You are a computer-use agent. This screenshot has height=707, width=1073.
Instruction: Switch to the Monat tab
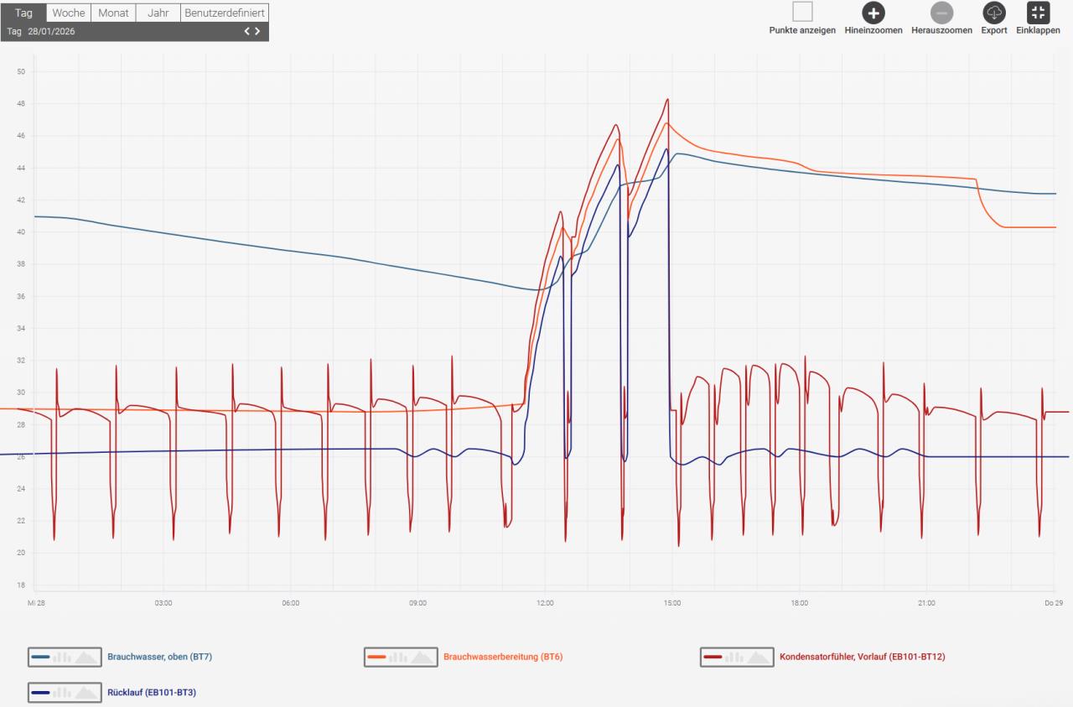pyautogui.click(x=113, y=13)
